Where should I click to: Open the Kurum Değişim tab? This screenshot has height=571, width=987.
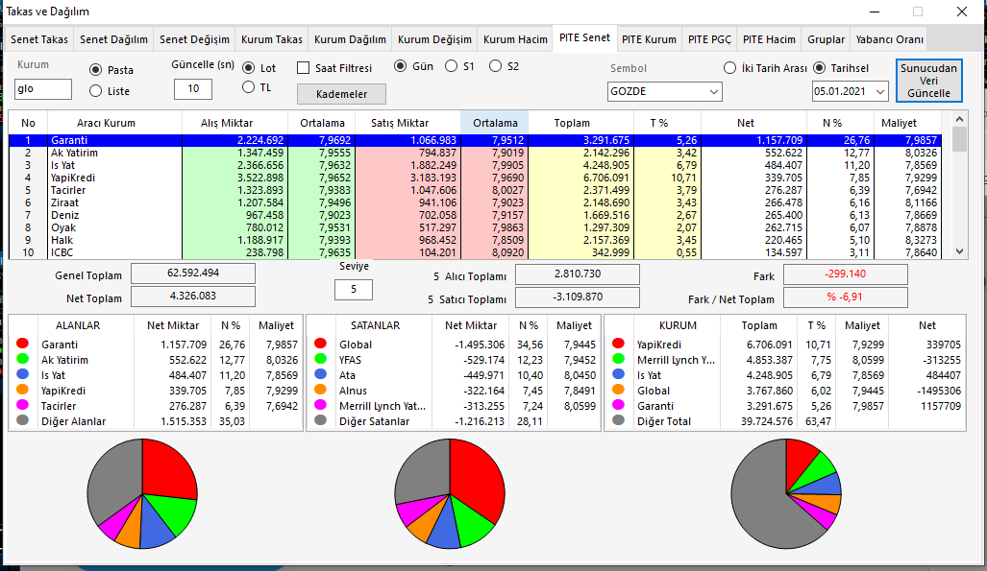(x=434, y=39)
